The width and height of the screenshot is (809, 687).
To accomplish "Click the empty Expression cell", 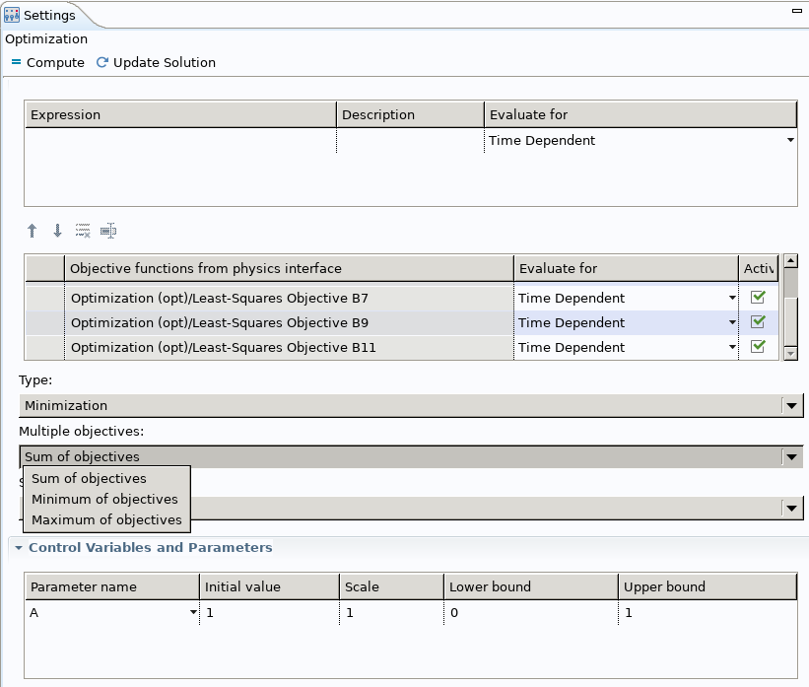I will point(180,141).
